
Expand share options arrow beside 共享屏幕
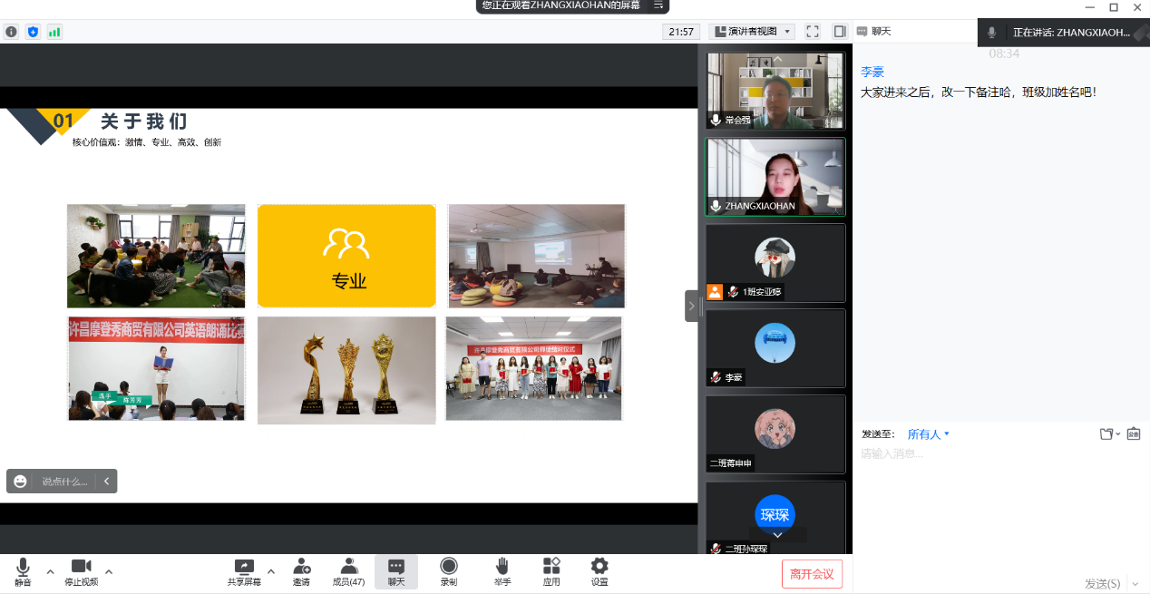[x=270, y=571]
